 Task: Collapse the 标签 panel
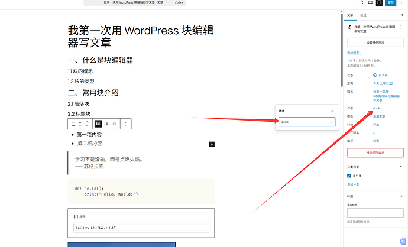pos(401,196)
